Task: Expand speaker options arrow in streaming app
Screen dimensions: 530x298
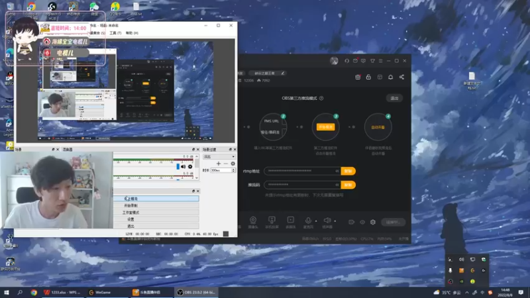Action: pos(335,221)
